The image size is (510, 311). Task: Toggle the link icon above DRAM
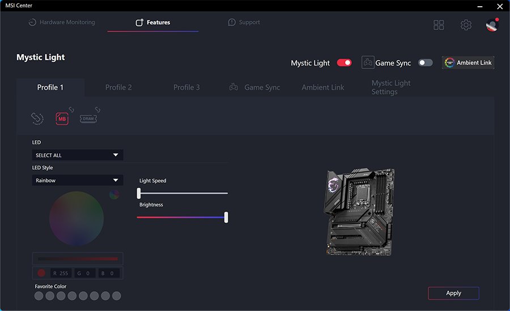pos(97,110)
